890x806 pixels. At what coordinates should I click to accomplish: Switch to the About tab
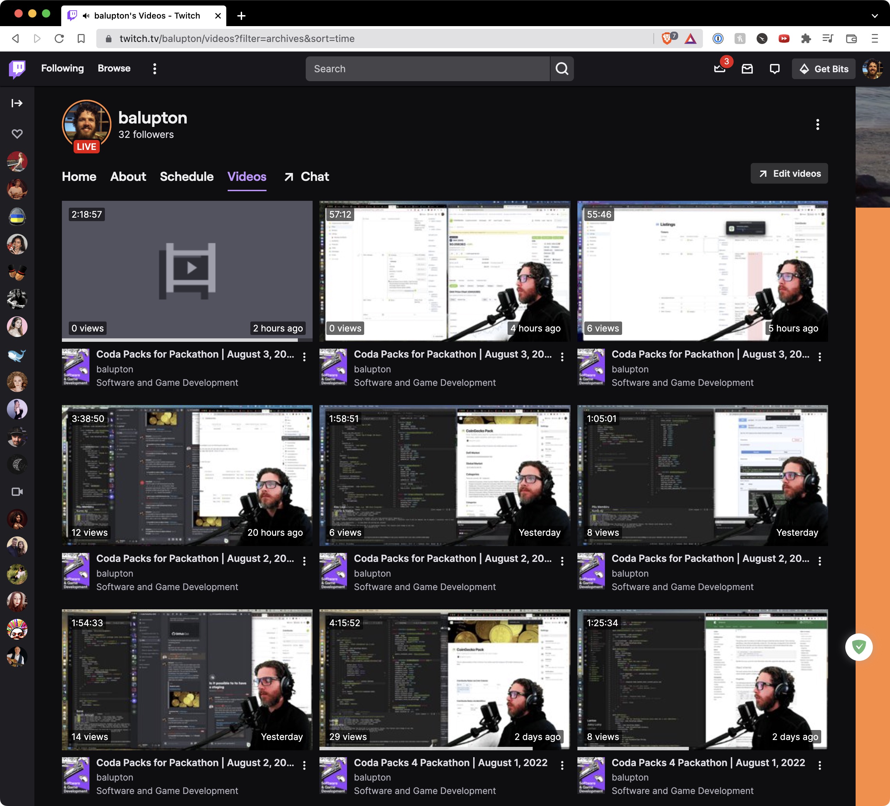128,176
